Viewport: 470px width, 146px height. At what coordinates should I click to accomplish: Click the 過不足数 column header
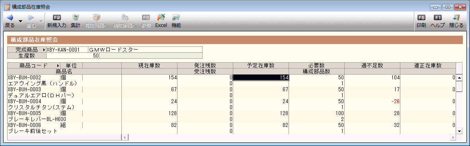(372, 65)
